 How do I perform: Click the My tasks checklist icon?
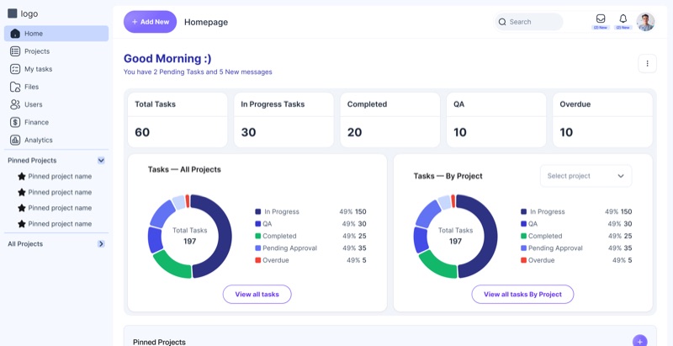(15, 69)
